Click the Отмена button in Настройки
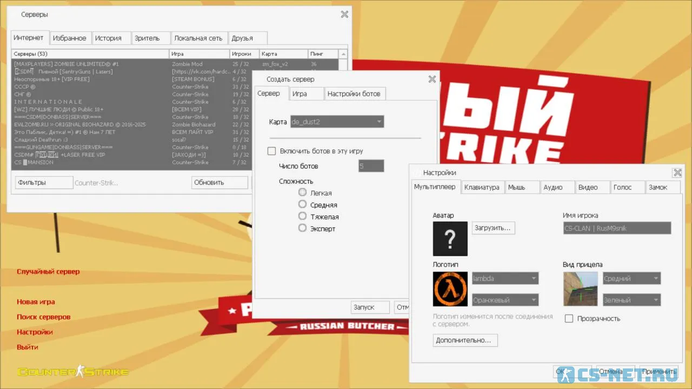 pos(615,372)
